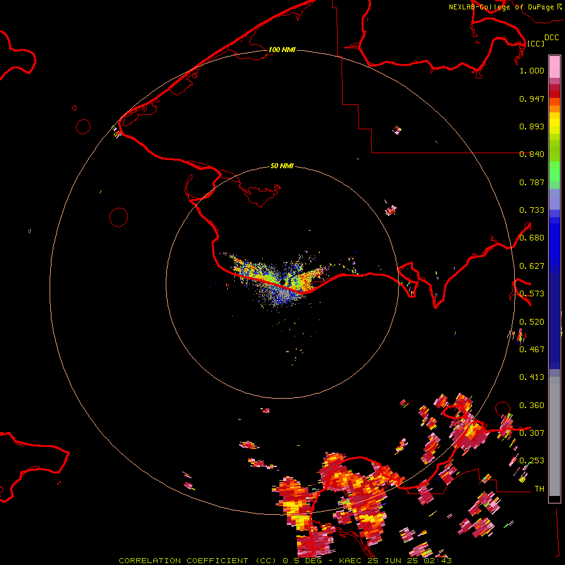
Task: Select the 0.733 legend value
Action: [x=532, y=210]
